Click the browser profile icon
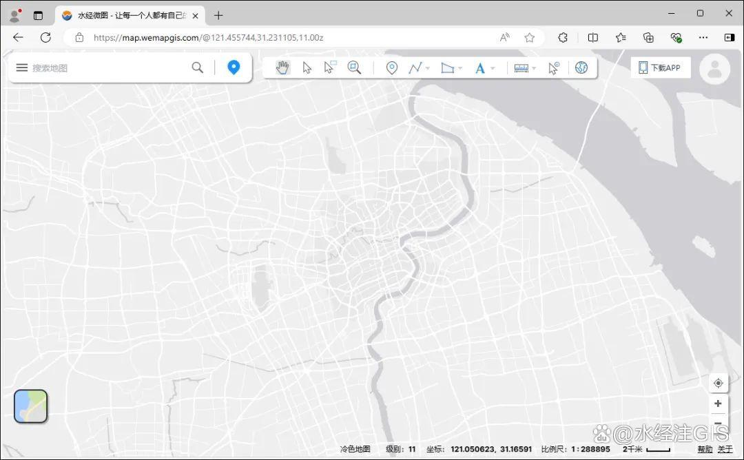The image size is (744, 460). pos(15,15)
